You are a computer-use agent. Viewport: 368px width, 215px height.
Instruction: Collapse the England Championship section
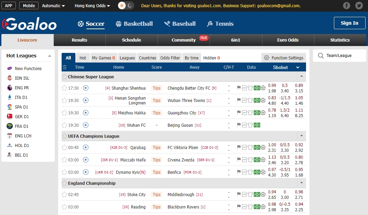coord(302,183)
